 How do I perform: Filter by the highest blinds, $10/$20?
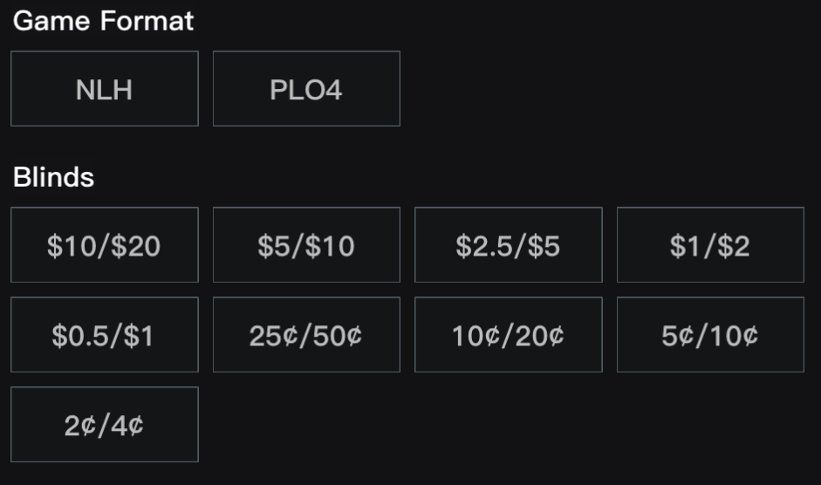tap(104, 245)
